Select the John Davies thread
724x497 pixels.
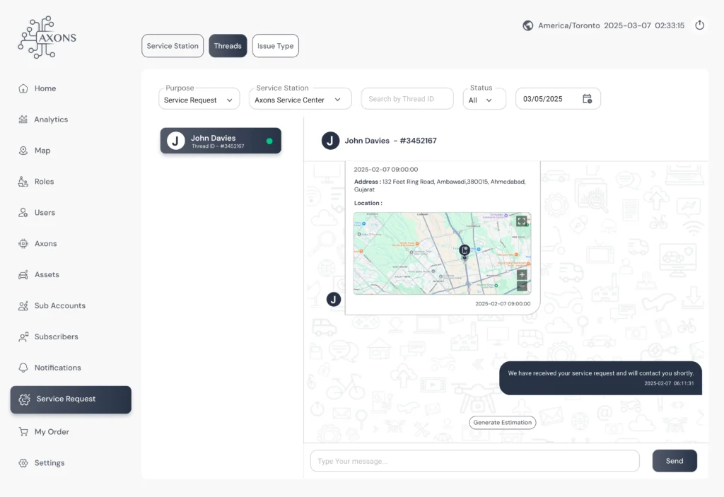(x=221, y=141)
